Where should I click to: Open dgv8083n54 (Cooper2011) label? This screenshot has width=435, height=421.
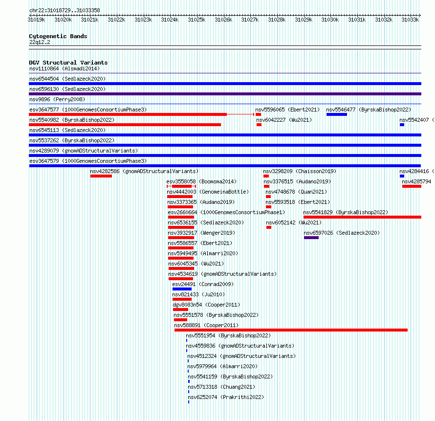[x=206, y=305]
